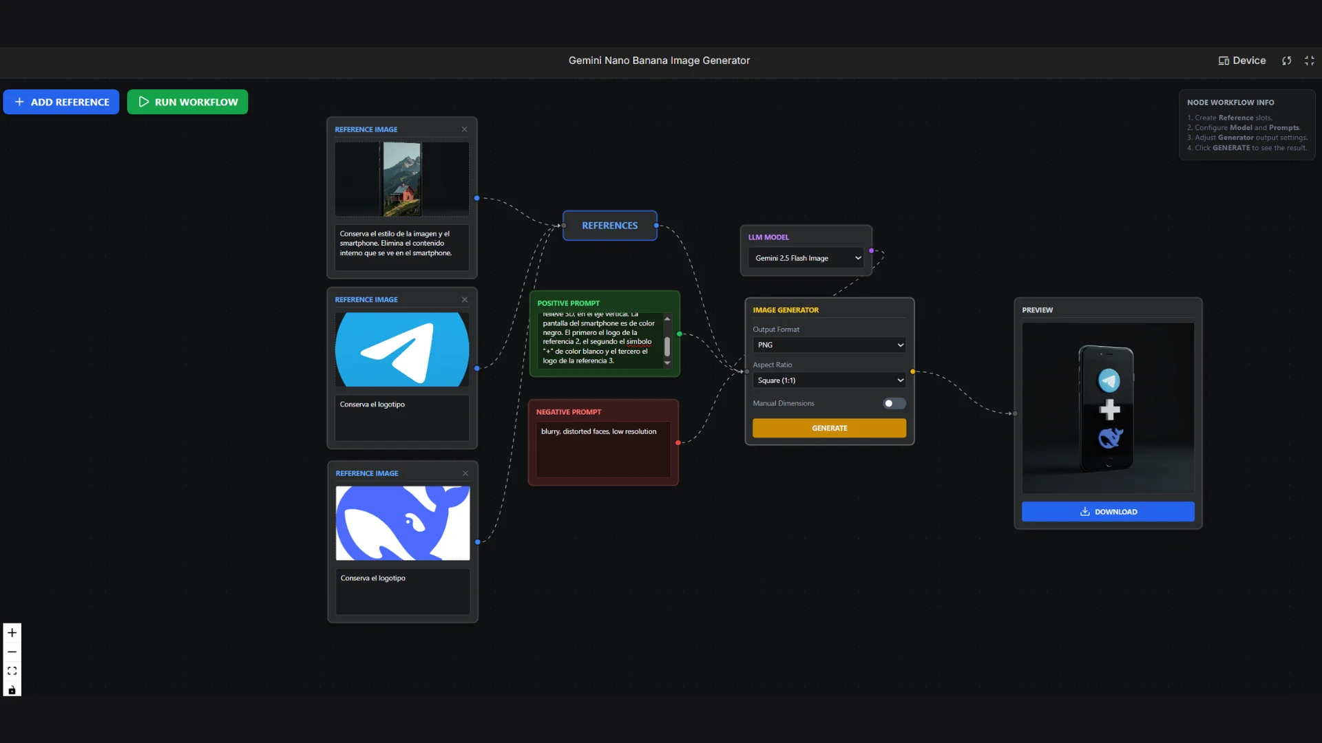This screenshot has height=743, width=1322.
Task: Open the Device view option
Action: pyautogui.click(x=1242, y=61)
